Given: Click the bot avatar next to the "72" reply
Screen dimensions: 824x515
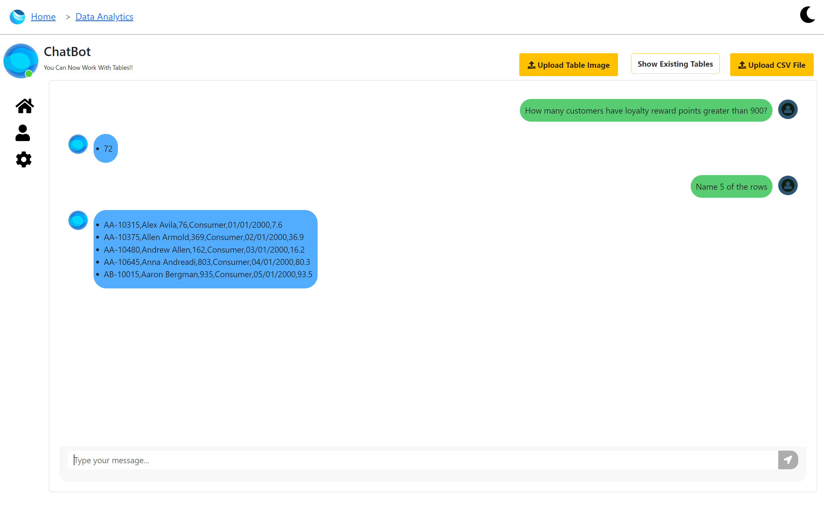Looking at the screenshot, I should [78, 144].
